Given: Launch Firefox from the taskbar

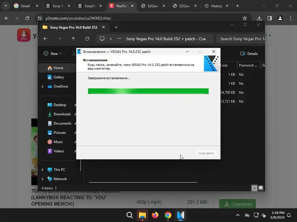Looking at the screenshot, I should click(155, 215).
